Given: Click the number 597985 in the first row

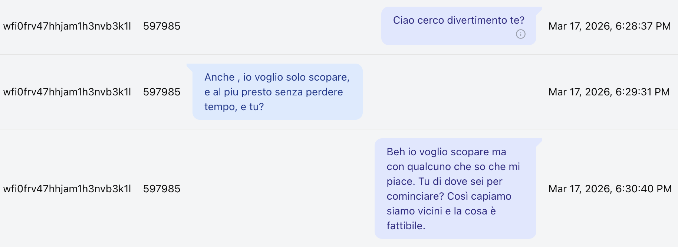Looking at the screenshot, I should coord(162,26).
